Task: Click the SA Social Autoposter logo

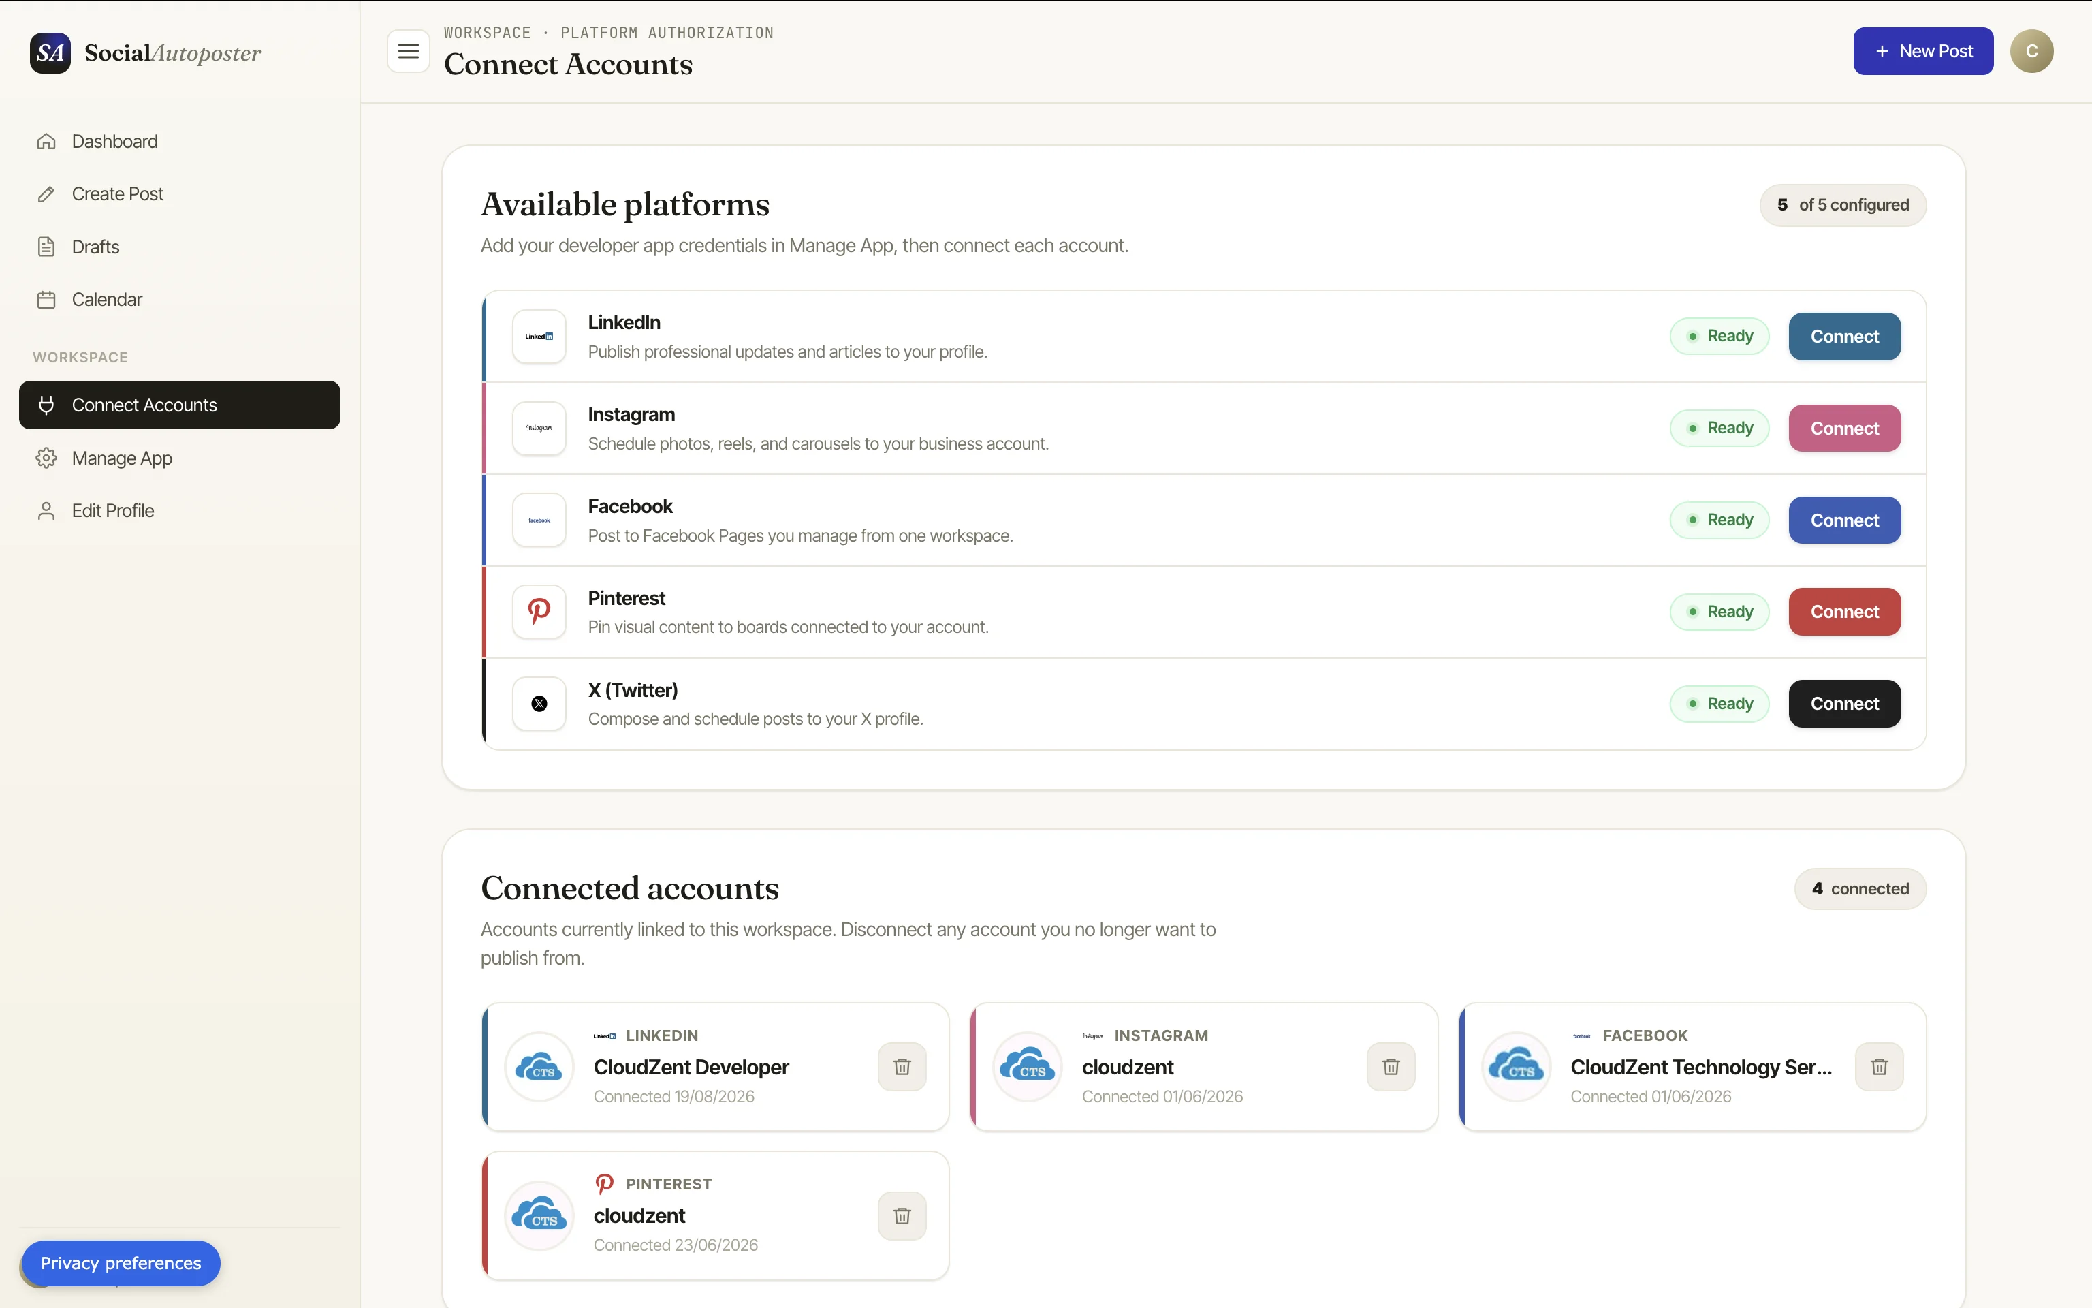Action: coord(145,52)
